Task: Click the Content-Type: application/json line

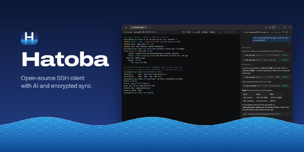Action: [x=136, y=88]
